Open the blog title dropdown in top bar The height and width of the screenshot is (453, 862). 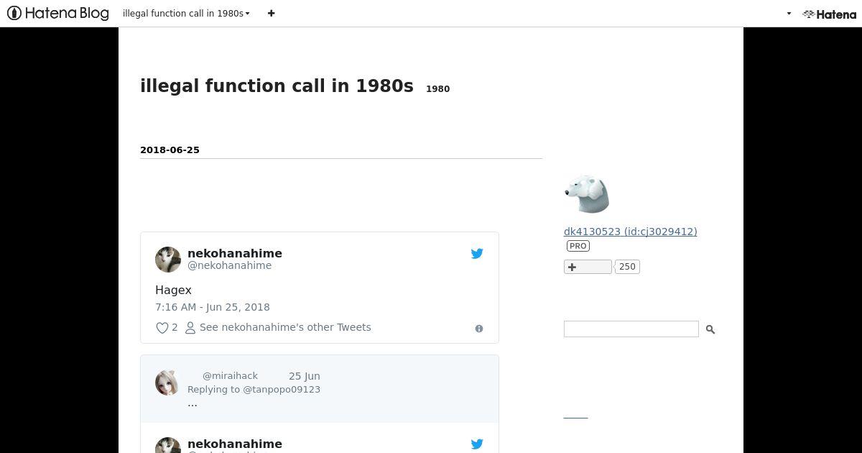pos(186,13)
